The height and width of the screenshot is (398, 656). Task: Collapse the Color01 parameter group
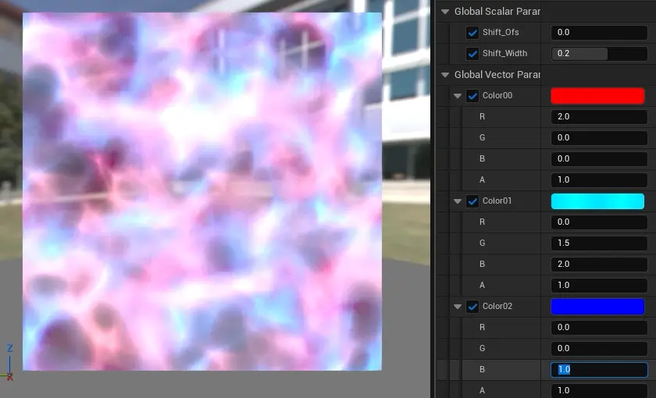(x=458, y=201)
